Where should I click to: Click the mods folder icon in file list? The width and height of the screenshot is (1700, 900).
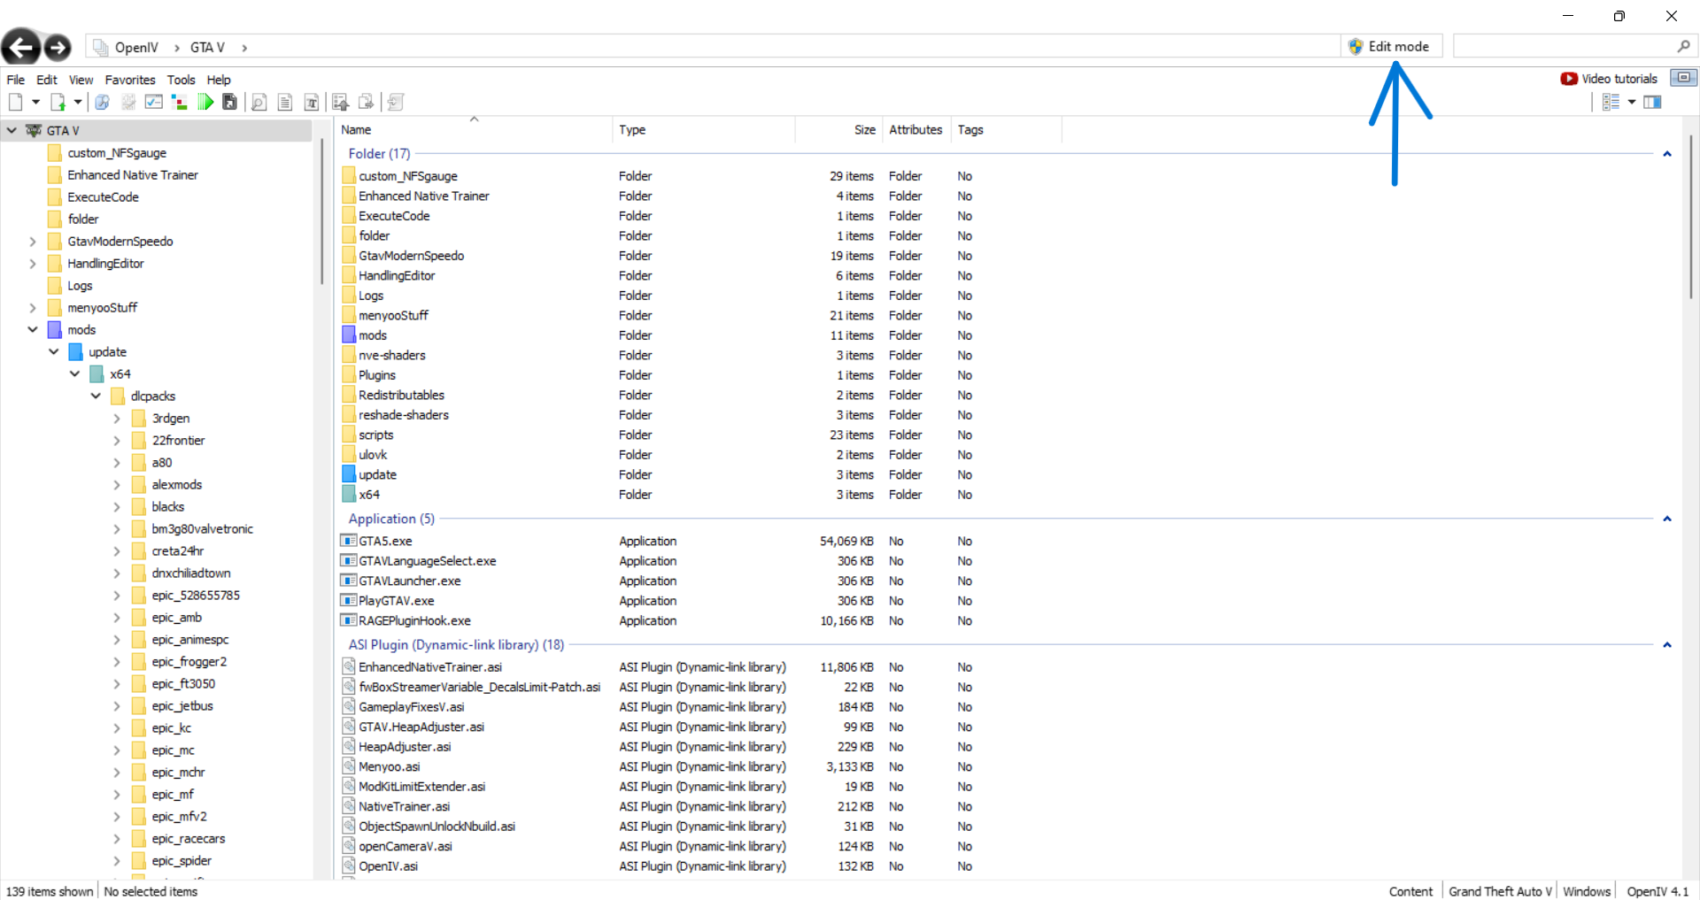point(349,335)
